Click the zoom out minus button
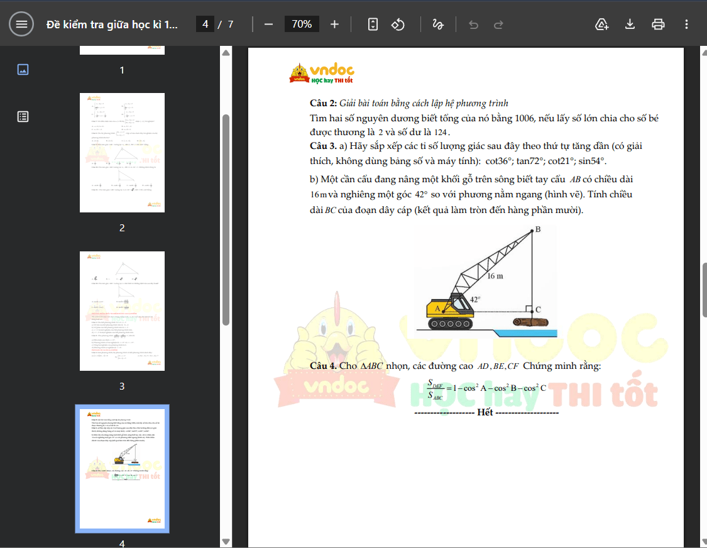This screenshot has width=707, height=548. [x=269, y=24]
